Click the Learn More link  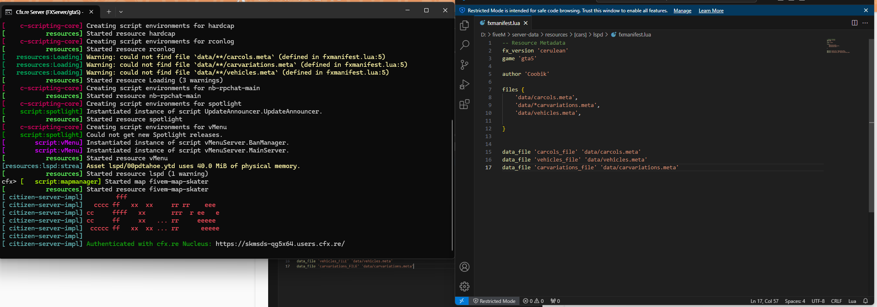pos(711,11)
